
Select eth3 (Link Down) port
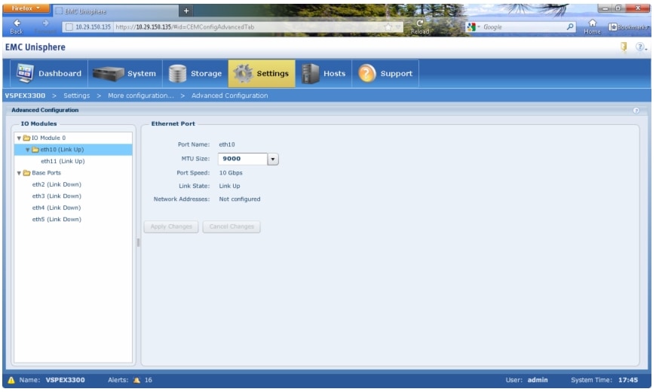point(57,196)
